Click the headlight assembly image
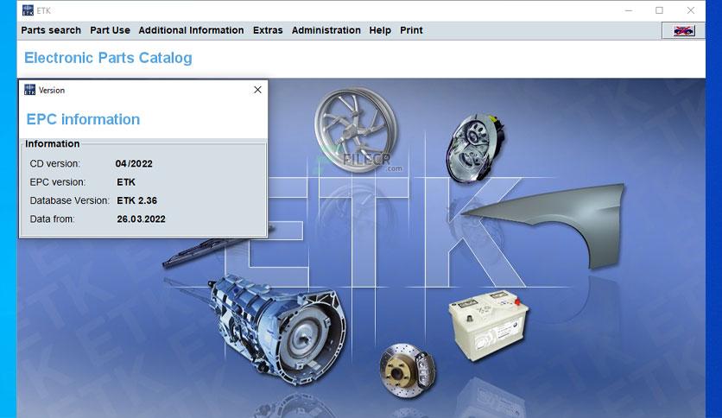This screenshot has height=418, width=722. 475,147
